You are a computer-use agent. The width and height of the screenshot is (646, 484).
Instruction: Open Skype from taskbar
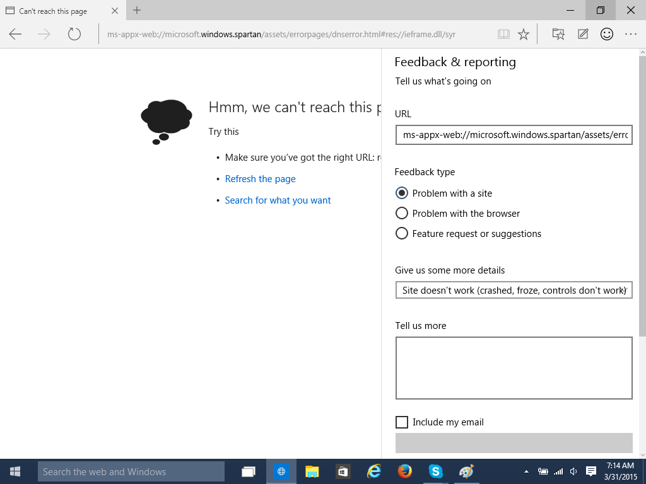pyautogui.click(x=435, y=471)
